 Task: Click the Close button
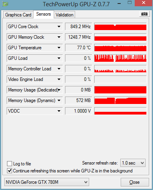[135, 182]
